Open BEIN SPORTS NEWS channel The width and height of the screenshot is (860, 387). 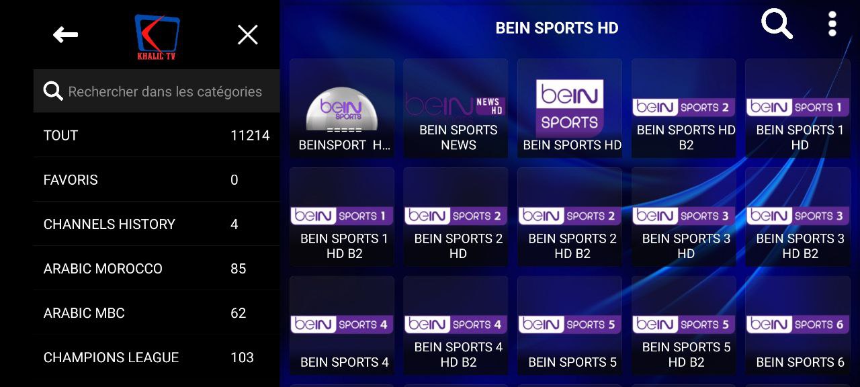(x=456, y=108)
